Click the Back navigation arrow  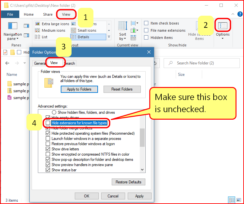pyautogui.click(x=7, y=63)
